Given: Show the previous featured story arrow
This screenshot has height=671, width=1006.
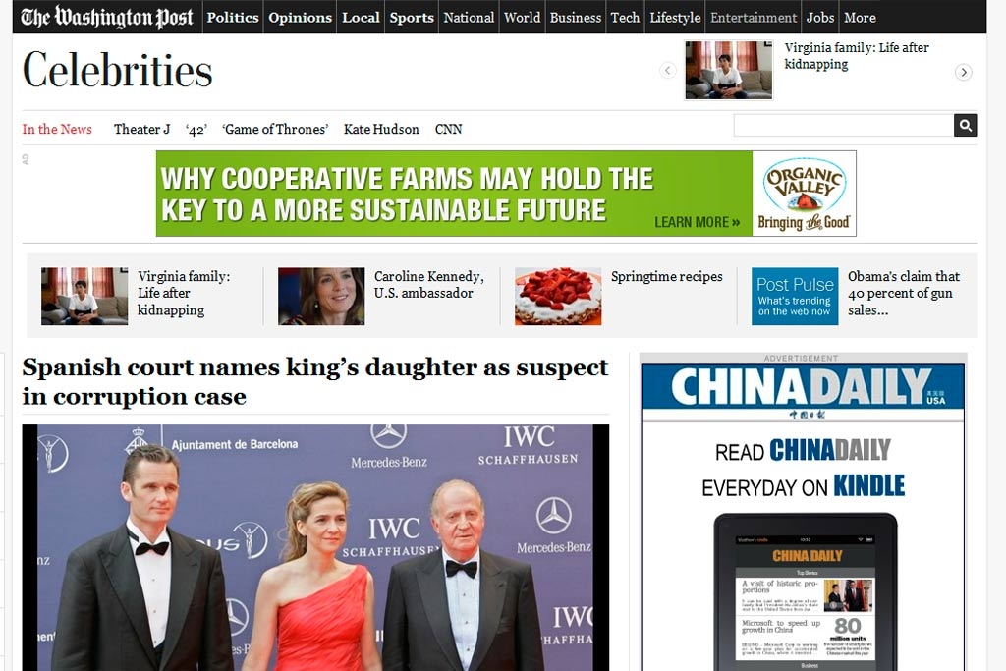Looking at the screenshot, I should click(668, 70).
